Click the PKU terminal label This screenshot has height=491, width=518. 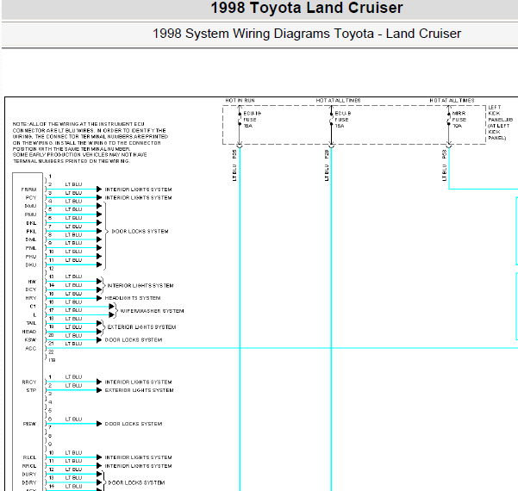[31, 257]
